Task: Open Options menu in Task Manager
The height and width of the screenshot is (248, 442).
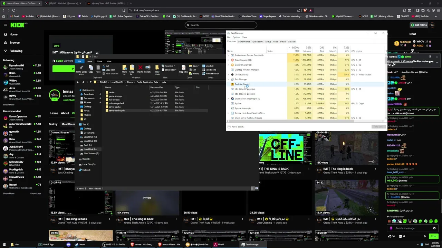Action: [x=236, y=37]
